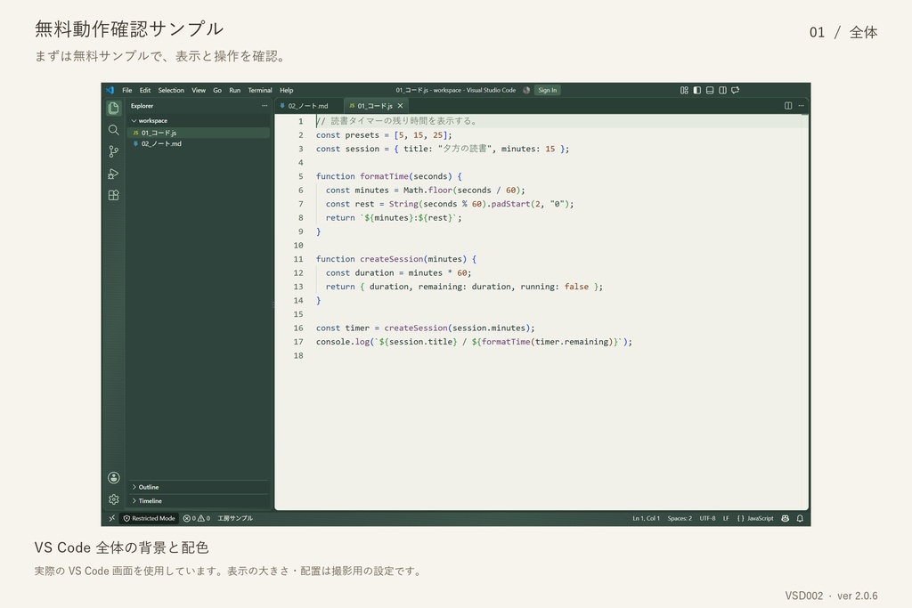This screenshot has height=608, width=912.
Task: Open the View menu
Action: tap(199, 90)
